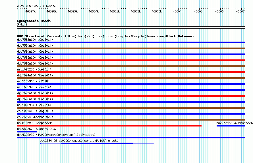
Task: Select the 9p11.2 band label
Action: click(22, 24)
